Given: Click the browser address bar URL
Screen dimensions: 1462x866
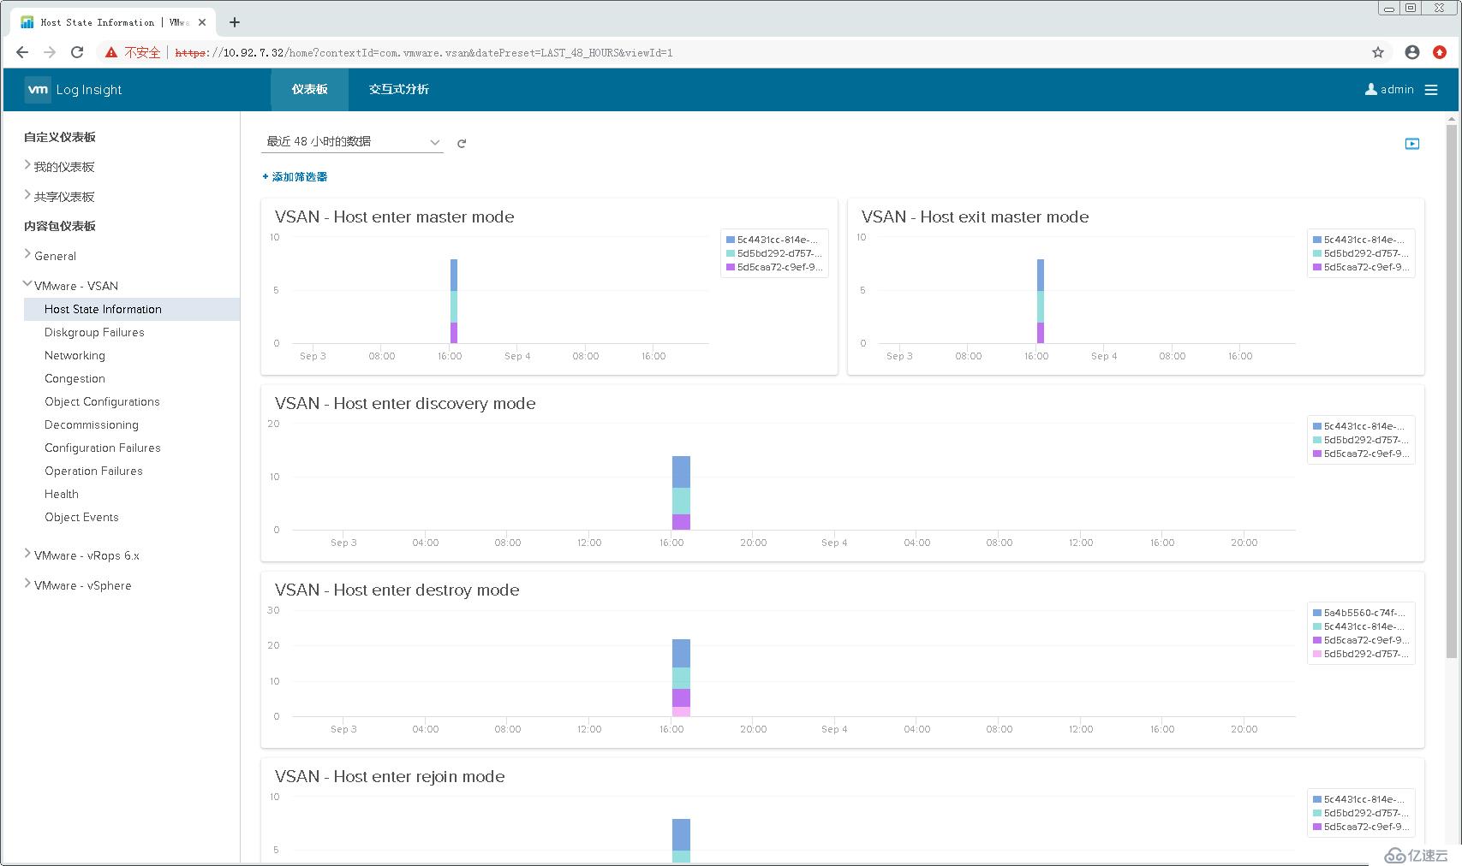Looking at the screenshot, I should 424,53.
